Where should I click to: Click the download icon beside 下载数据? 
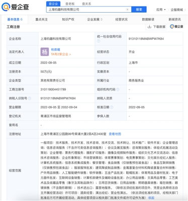149,27
